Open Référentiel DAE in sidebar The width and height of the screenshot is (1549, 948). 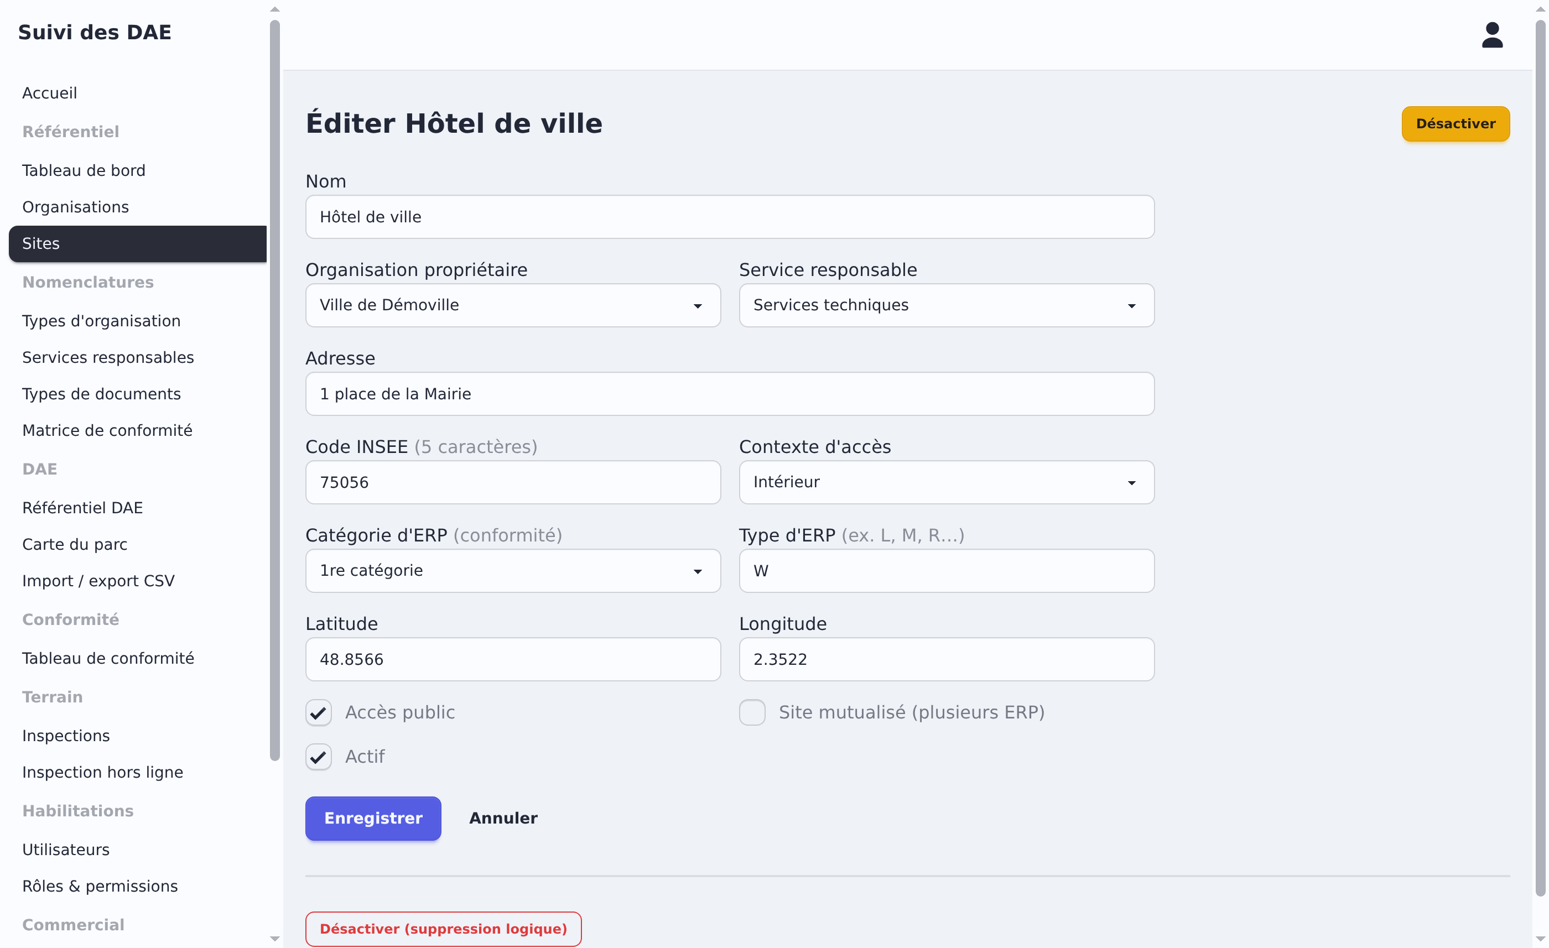[138, 507]
